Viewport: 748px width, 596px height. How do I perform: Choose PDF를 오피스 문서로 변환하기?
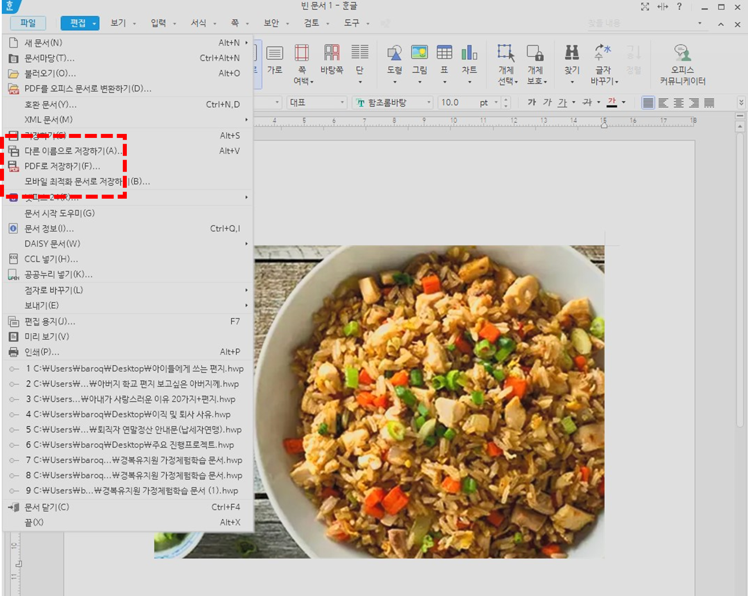click(128, 89)
